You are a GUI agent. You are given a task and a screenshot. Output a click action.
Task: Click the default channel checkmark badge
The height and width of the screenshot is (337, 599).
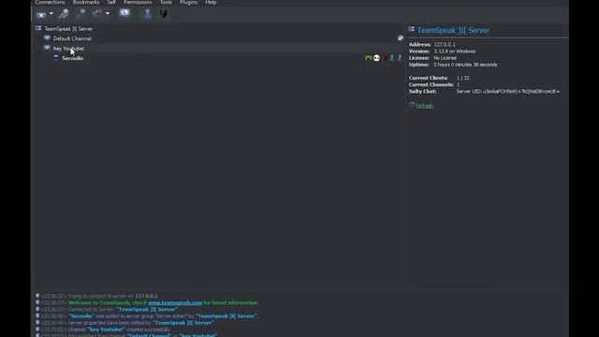[401, 37]
